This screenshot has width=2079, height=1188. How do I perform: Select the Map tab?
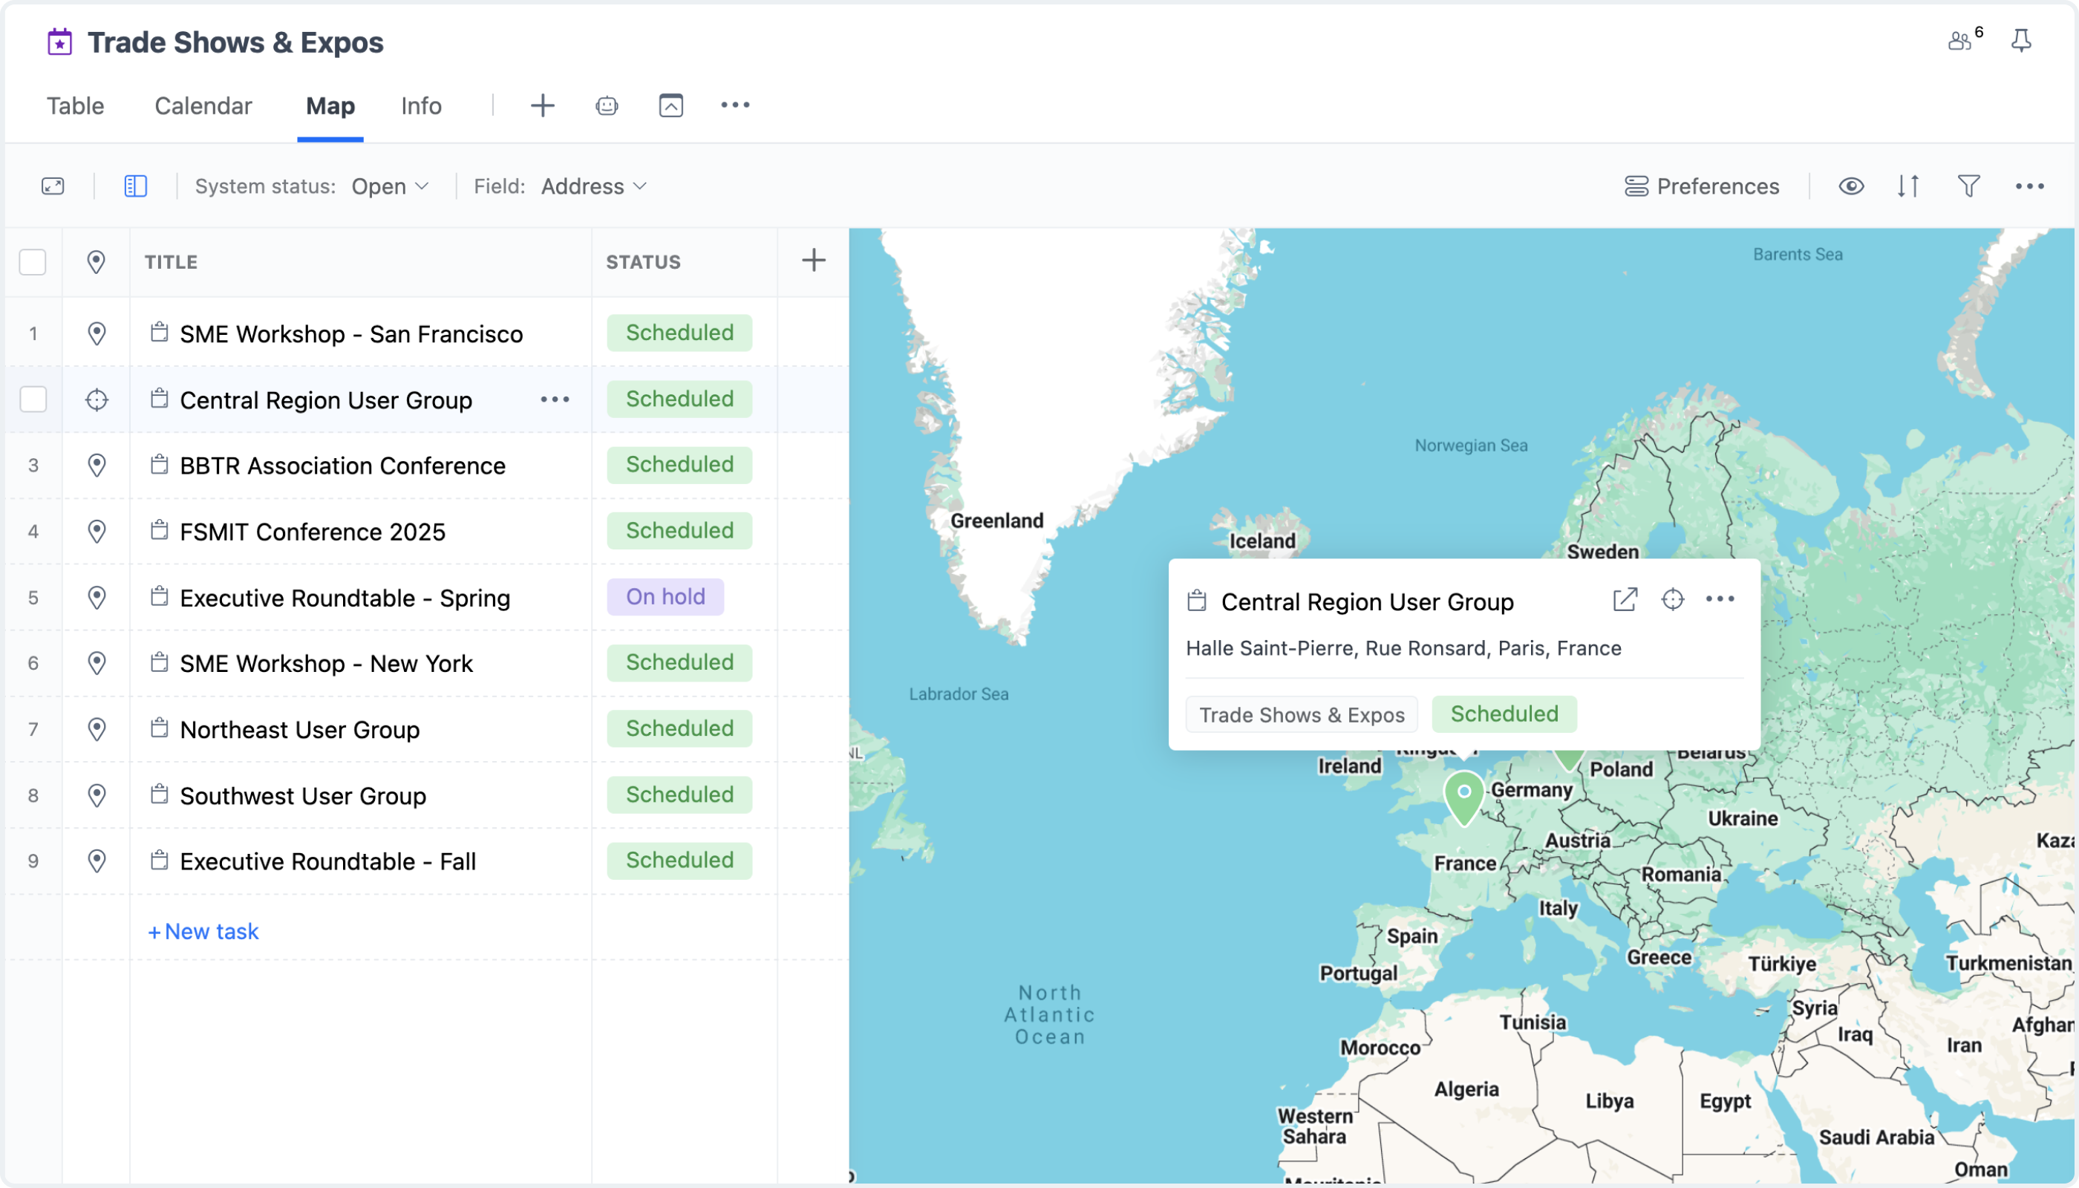[x=330, y=106]
